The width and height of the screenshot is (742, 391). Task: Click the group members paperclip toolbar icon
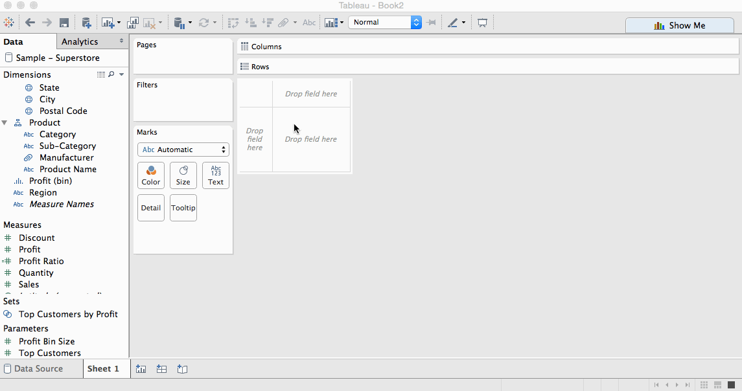tap(283, 23)
